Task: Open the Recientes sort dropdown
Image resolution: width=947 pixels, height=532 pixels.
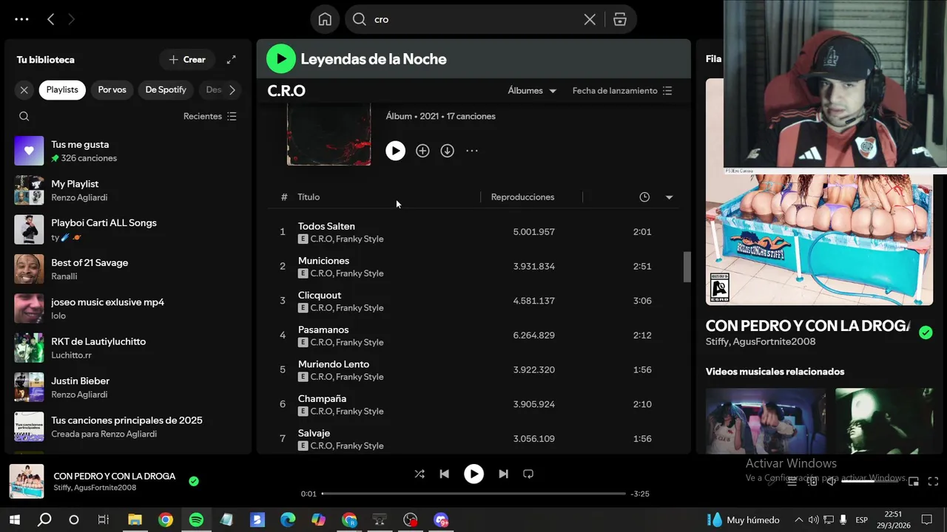Action: [210, 116]
